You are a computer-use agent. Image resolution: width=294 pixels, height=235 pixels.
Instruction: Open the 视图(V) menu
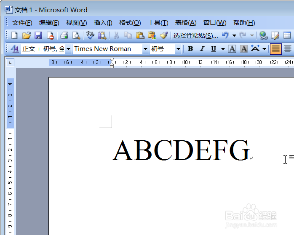[77, 23]
